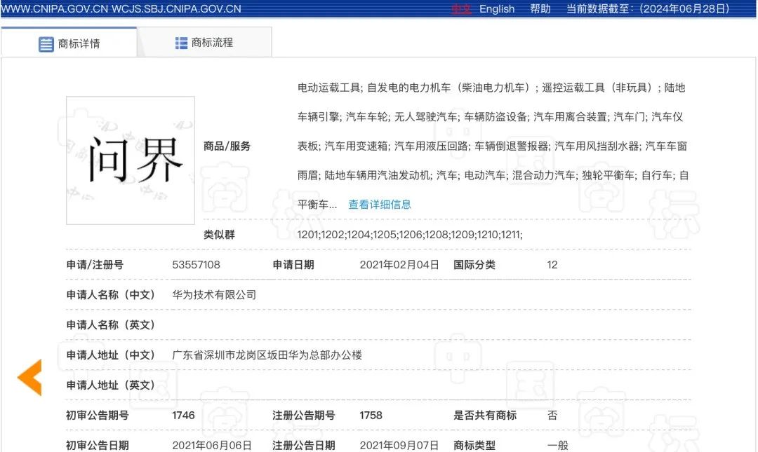Select the 商标详情 tab label
Screen dimensions: 758x452
[79, 43]
